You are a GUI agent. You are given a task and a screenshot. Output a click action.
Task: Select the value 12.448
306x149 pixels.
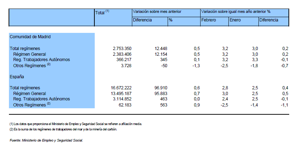161,49
